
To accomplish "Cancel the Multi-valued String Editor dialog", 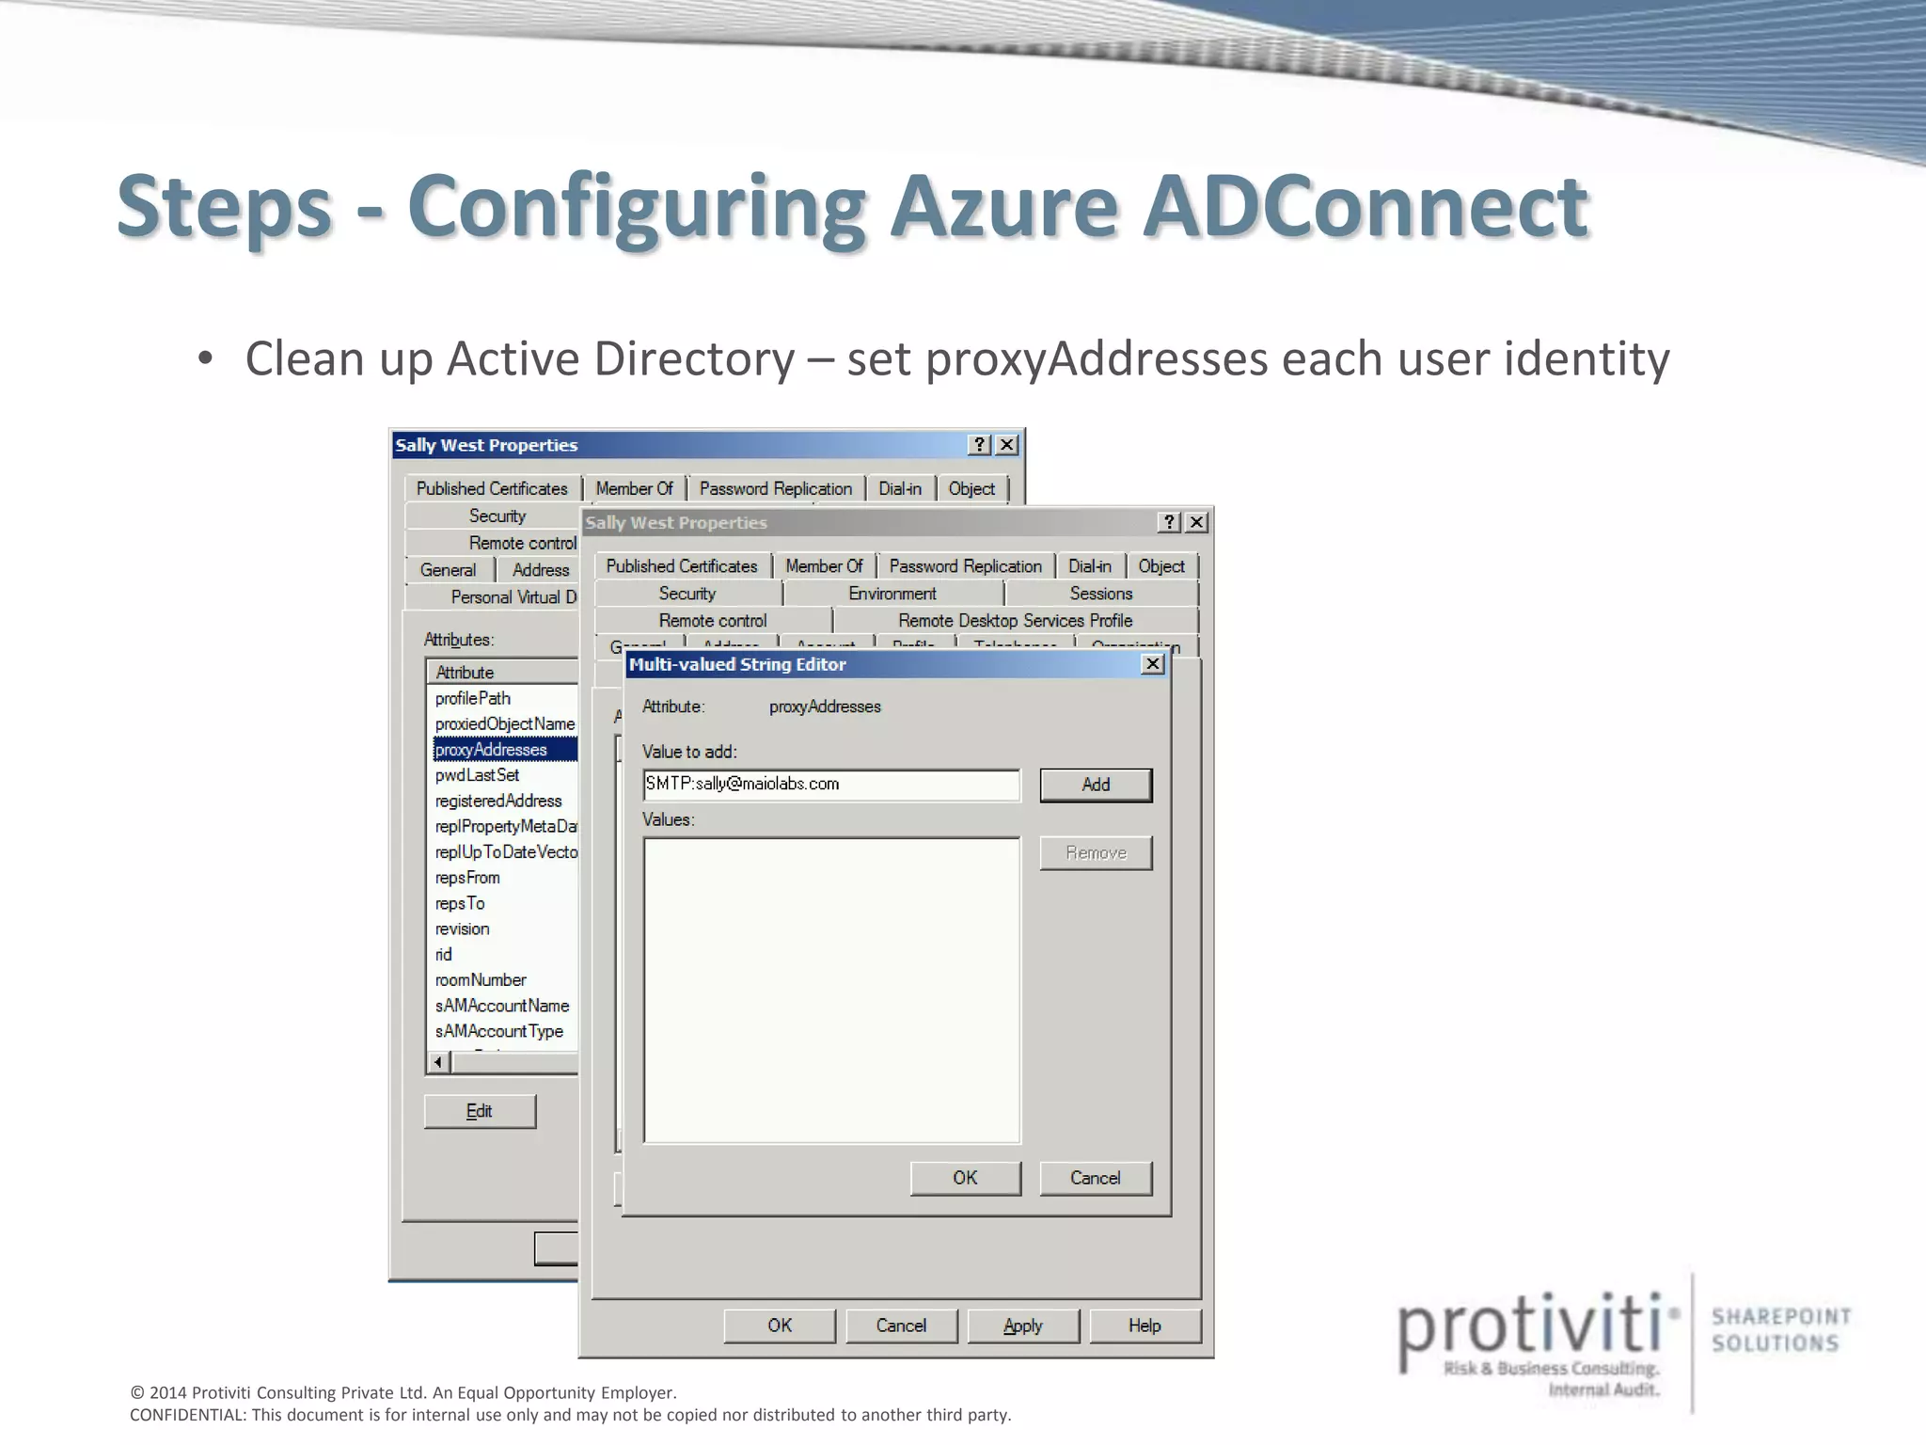I will pyautogui.click(x=1096, y=1178).
